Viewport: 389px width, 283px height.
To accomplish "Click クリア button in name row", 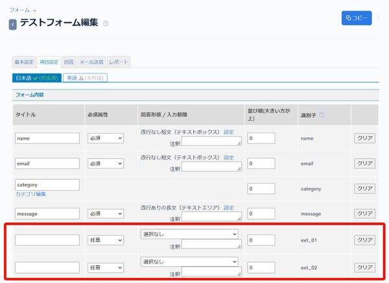I will [364, 138].
